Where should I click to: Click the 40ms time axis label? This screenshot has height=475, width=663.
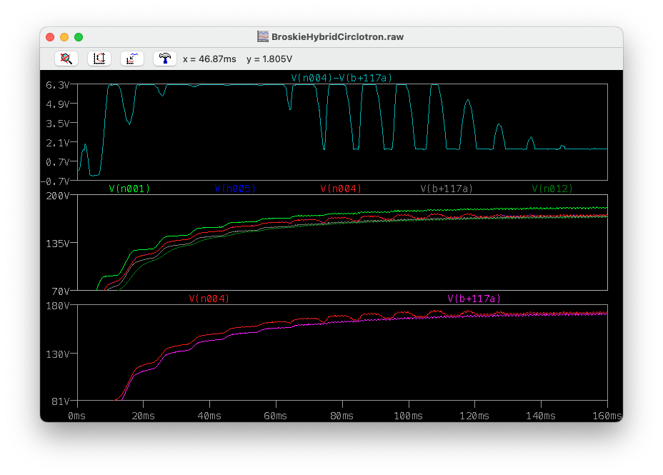pyautogui.click(x=210, y=416)
